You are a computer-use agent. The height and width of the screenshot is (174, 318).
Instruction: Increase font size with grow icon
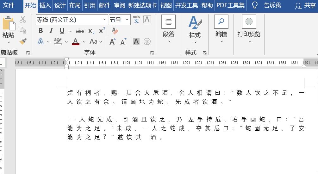[x=113, y=41]
